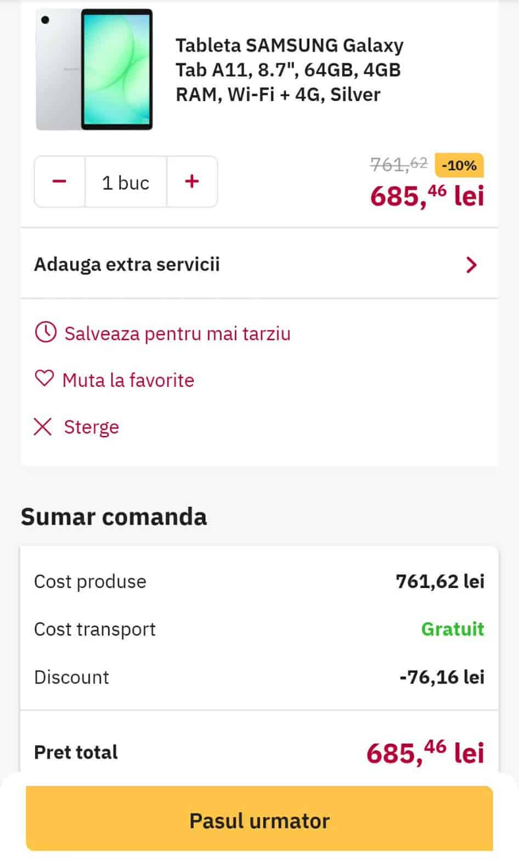
Task: Click the struck-through 761,62 old price
Action: point(399,164)
